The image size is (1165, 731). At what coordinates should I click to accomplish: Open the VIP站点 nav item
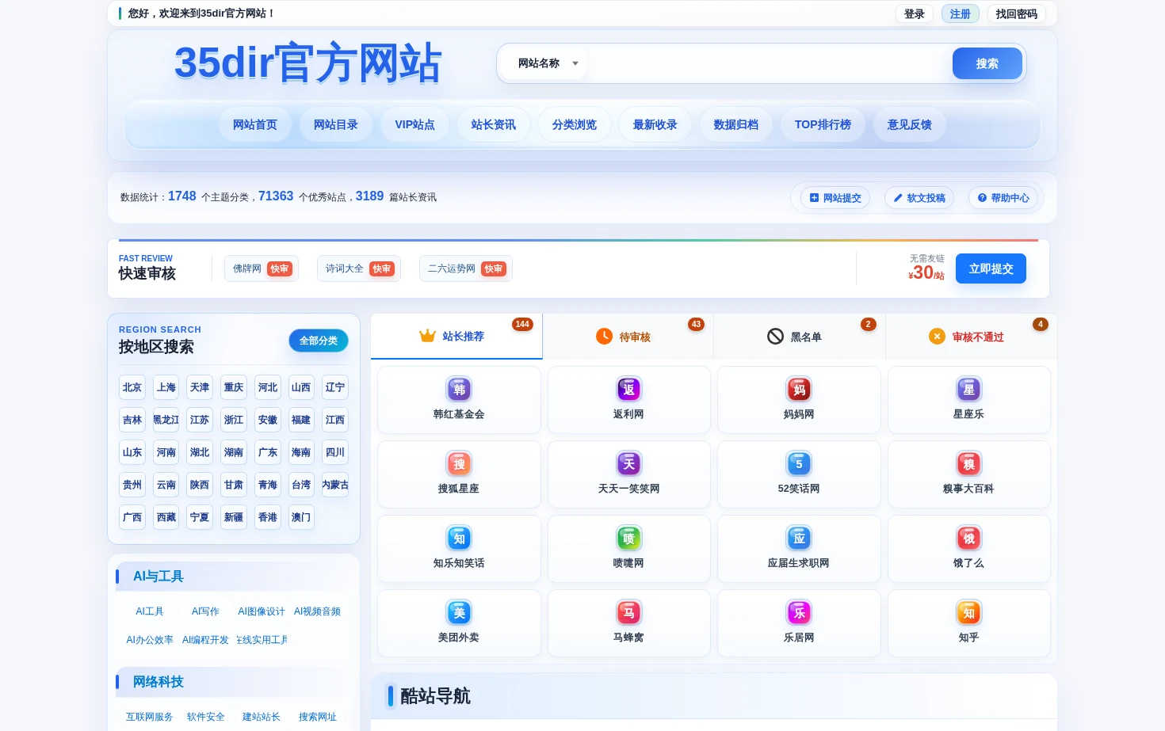[415, 124]
